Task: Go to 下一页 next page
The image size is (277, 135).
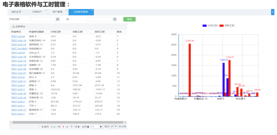Action: (75, 127)
